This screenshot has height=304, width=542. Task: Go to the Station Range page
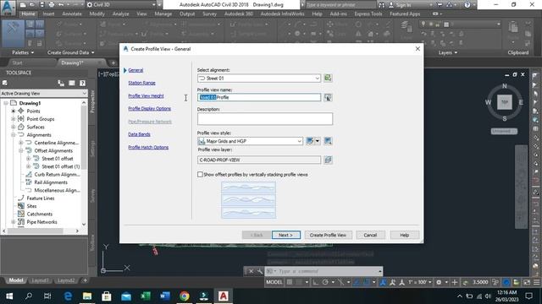pos(141,83)
